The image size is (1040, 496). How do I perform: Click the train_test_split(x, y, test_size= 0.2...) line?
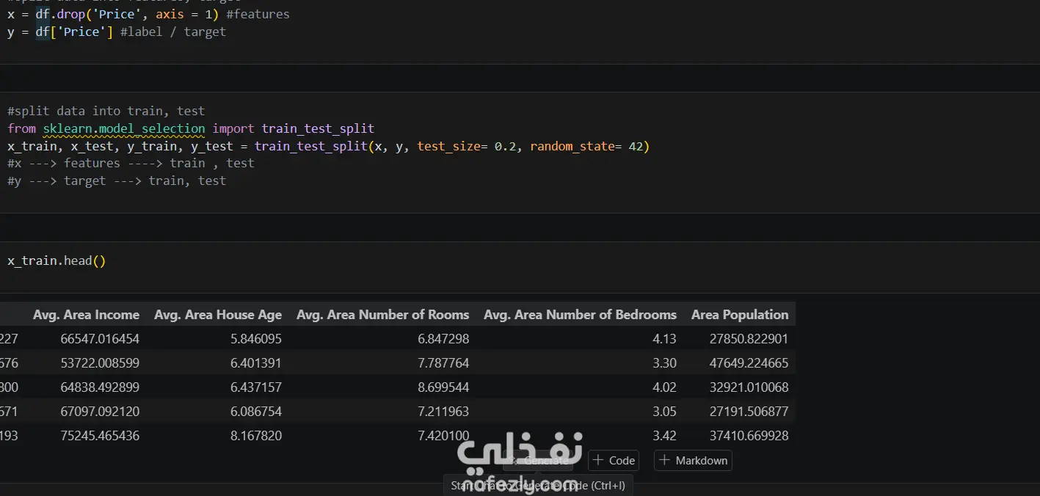tap(329, 146)
